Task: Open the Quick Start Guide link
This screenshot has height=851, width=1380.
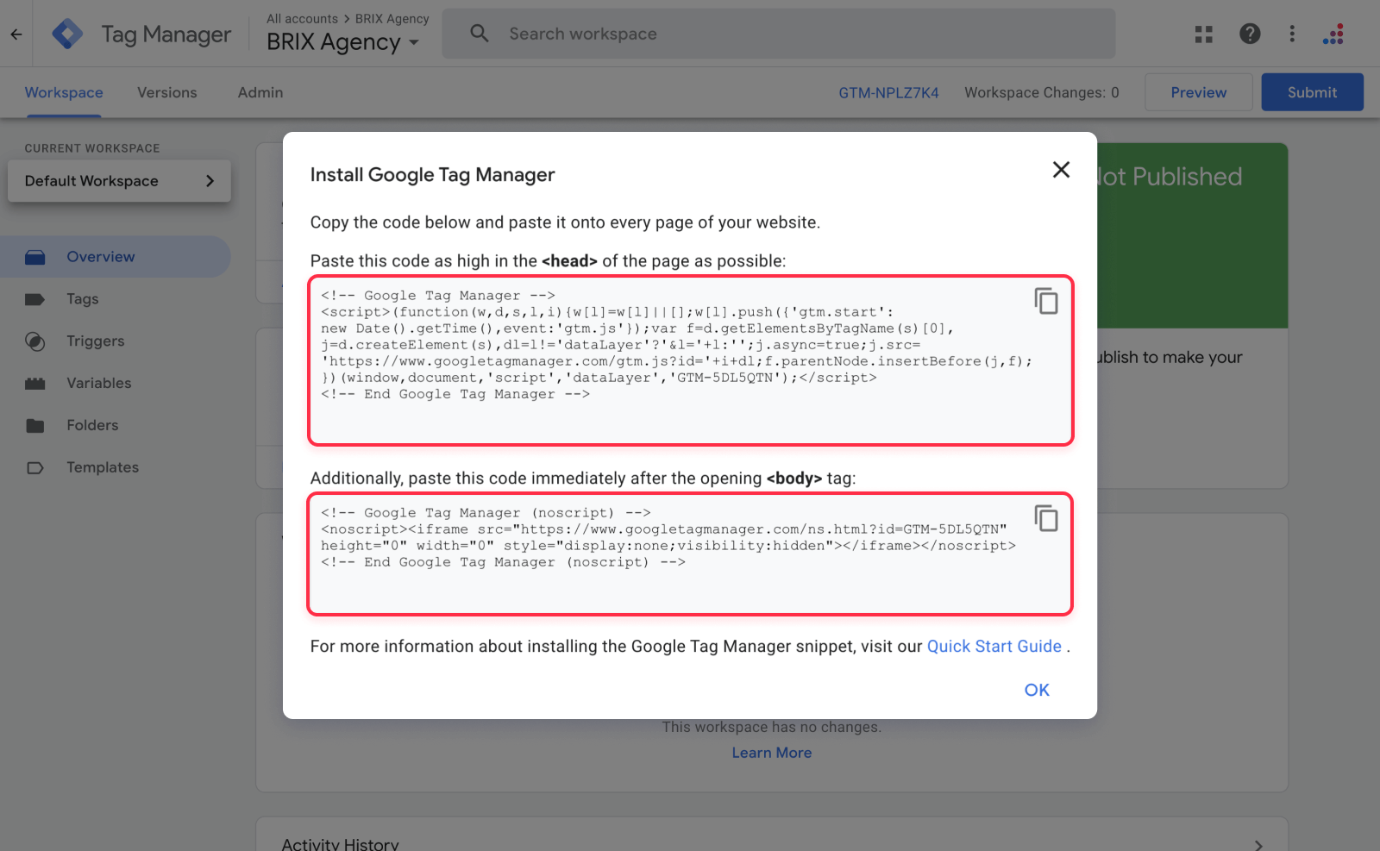Action: click(994, 647)
